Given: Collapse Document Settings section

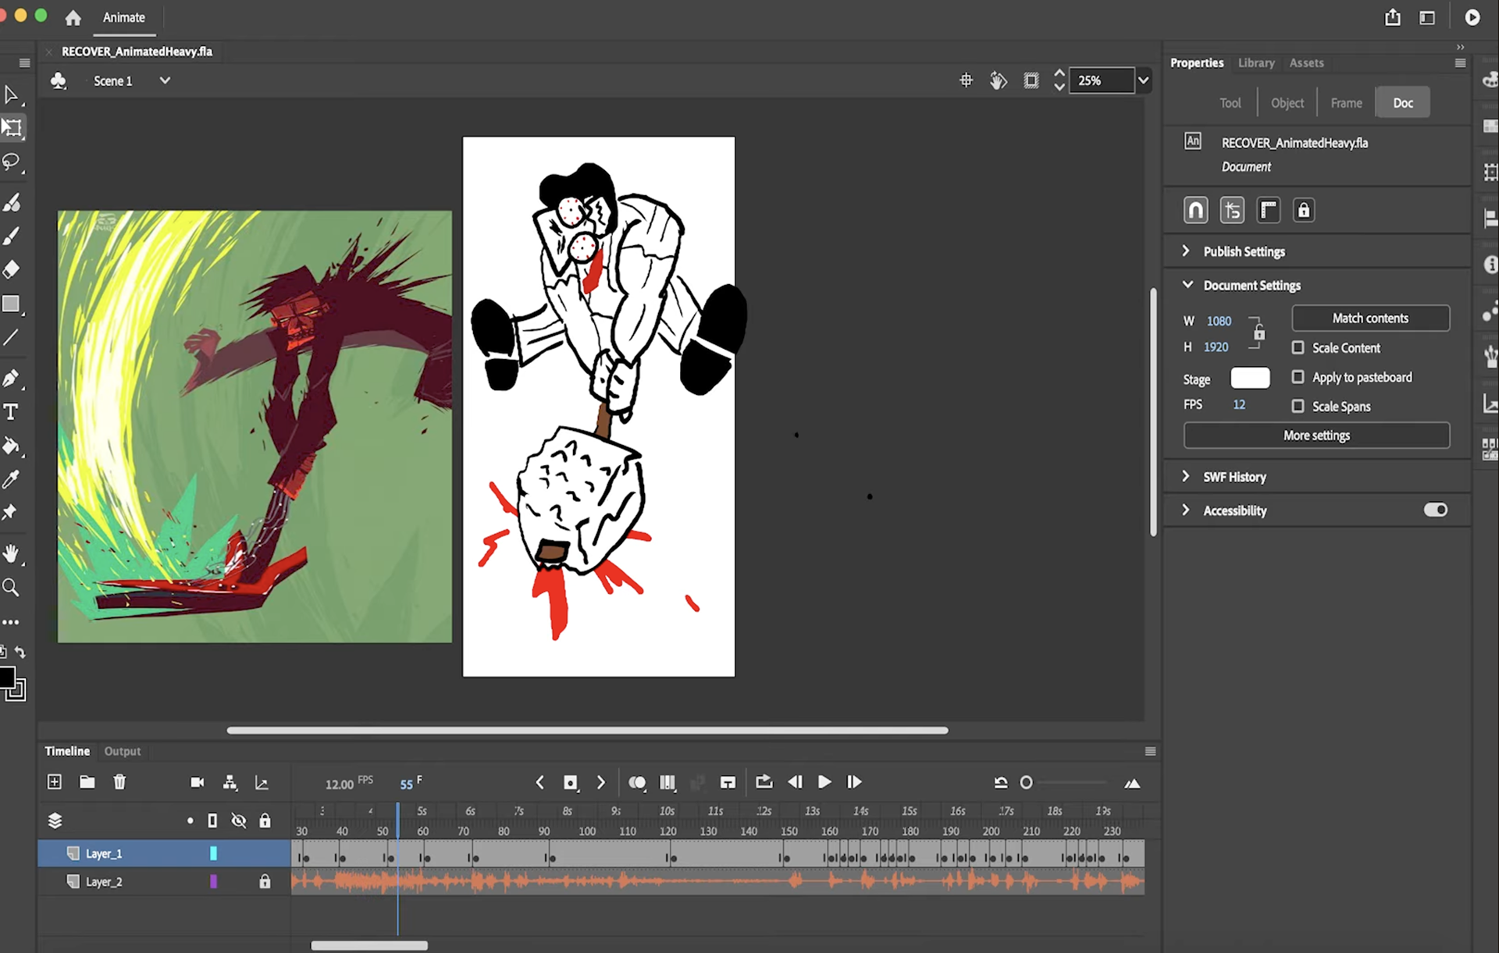Looking at the screenshot, I should 1187,285.
